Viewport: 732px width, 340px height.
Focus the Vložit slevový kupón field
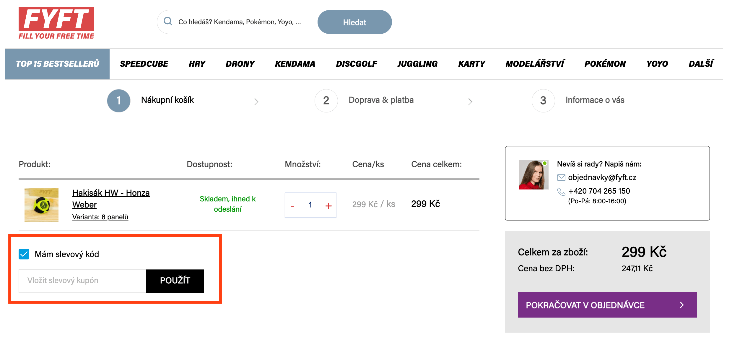(x=82, y=281)
